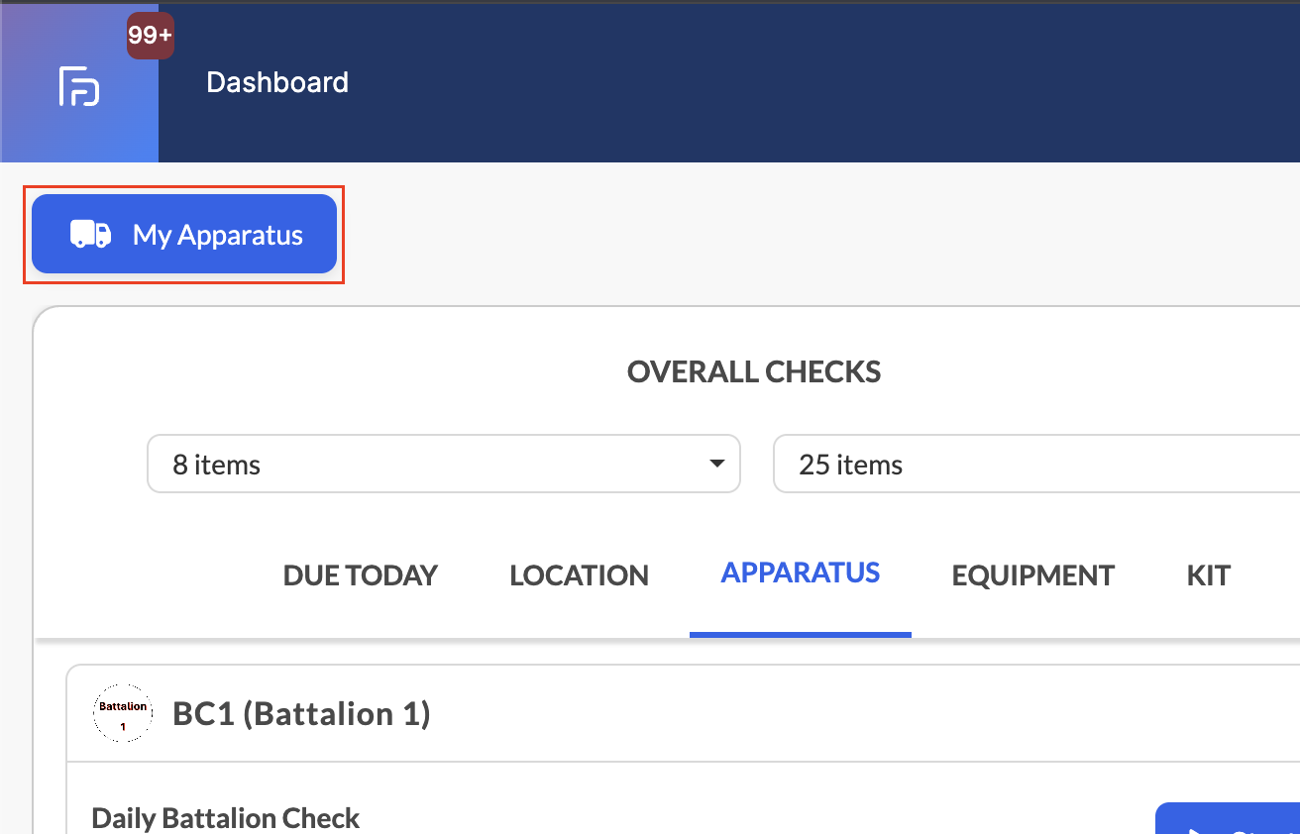Open the 25 items dropdown

pyautogui.click(x=1036, y=464)
